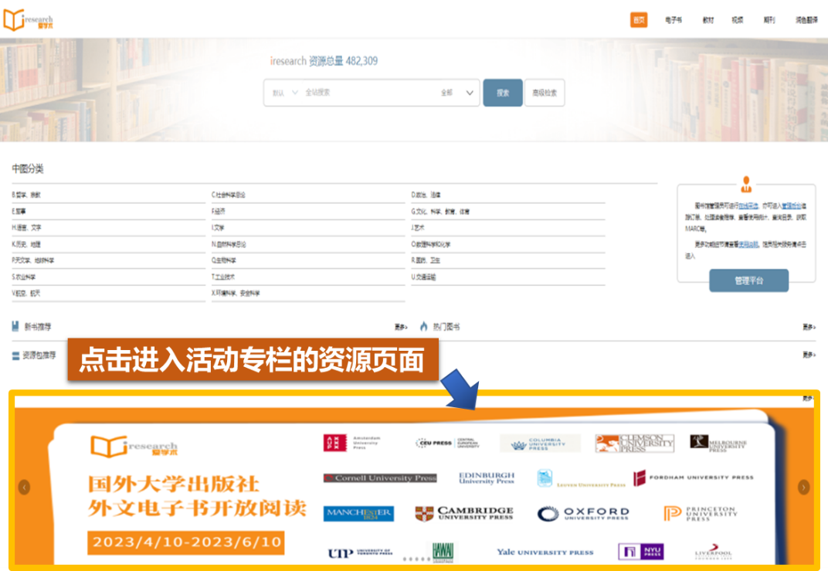Click the flame icon beside 热门图书
Image resolution: width=828 pixels, height=571 pixels.
coord(423,327)
